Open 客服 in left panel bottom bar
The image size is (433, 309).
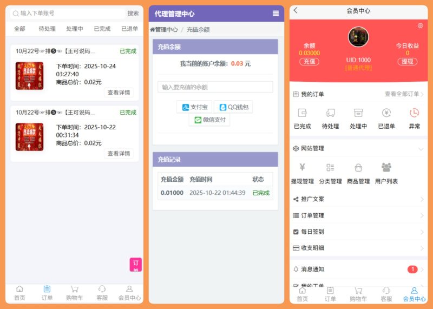102,293
